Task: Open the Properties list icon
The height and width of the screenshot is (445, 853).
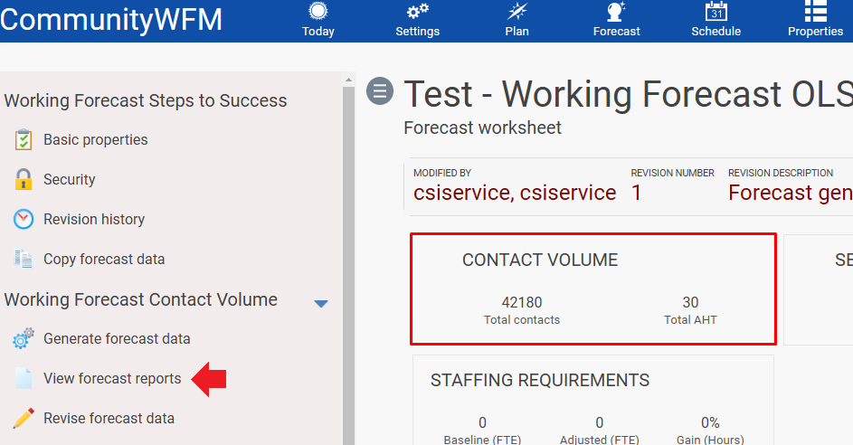Action: pos(816,11)
